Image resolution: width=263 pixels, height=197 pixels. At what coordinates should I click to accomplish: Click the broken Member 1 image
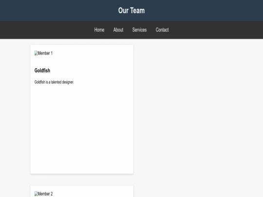click(x=43, y=54)
